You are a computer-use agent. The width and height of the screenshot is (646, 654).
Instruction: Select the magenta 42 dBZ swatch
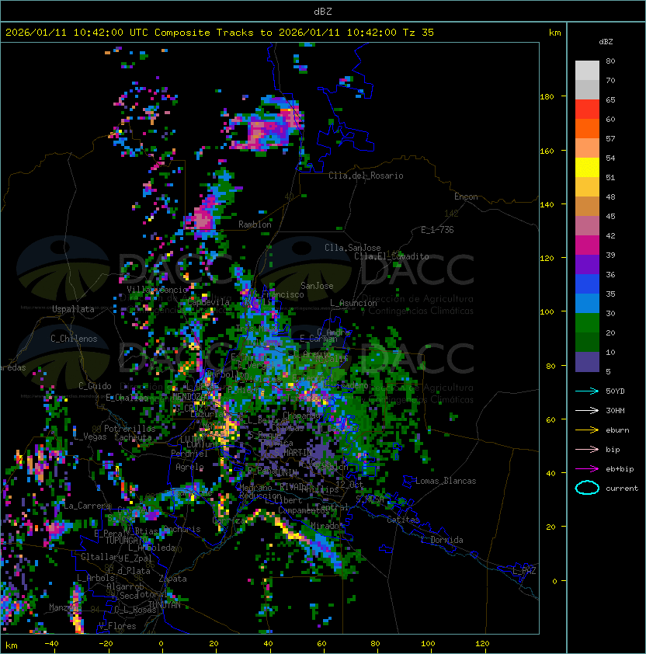point(587,245)
